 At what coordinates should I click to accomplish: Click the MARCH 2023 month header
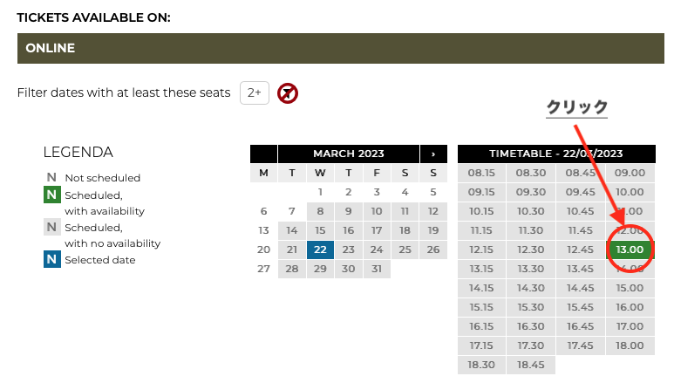[348, 154]
